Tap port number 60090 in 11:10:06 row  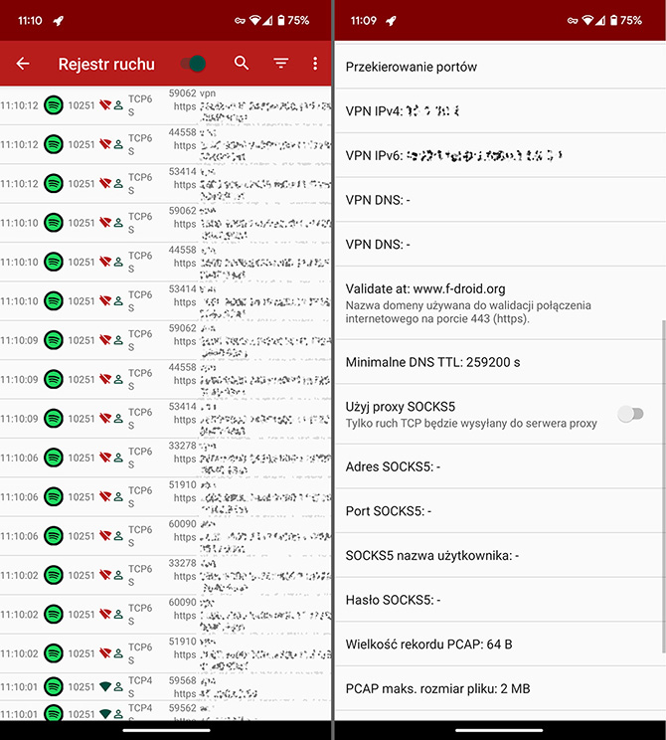[183, 523]
